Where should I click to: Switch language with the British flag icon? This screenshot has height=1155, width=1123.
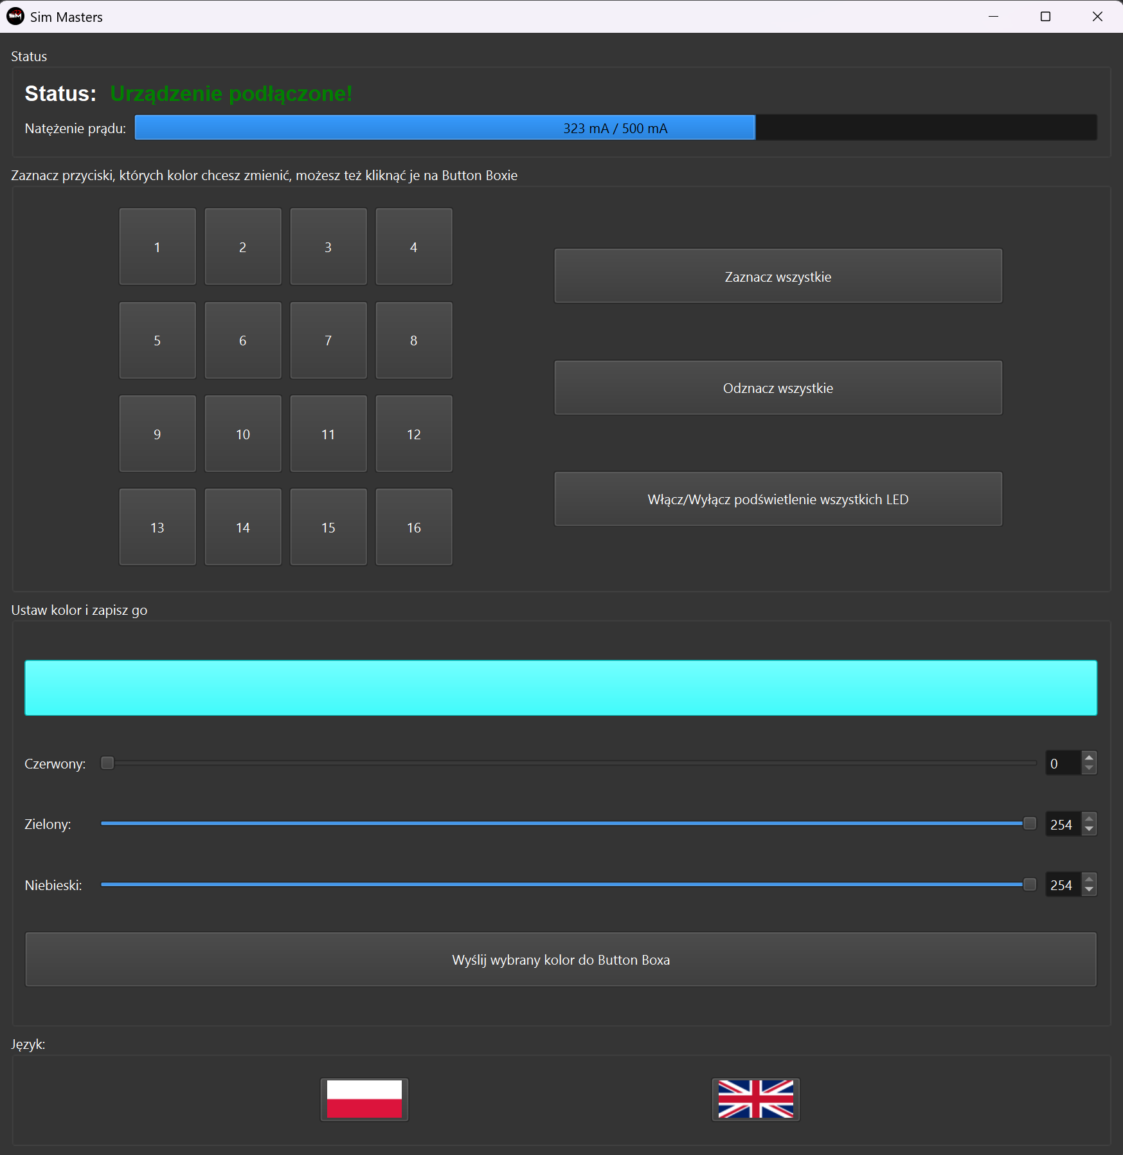pyautogui.click(x=755, y=1099)
